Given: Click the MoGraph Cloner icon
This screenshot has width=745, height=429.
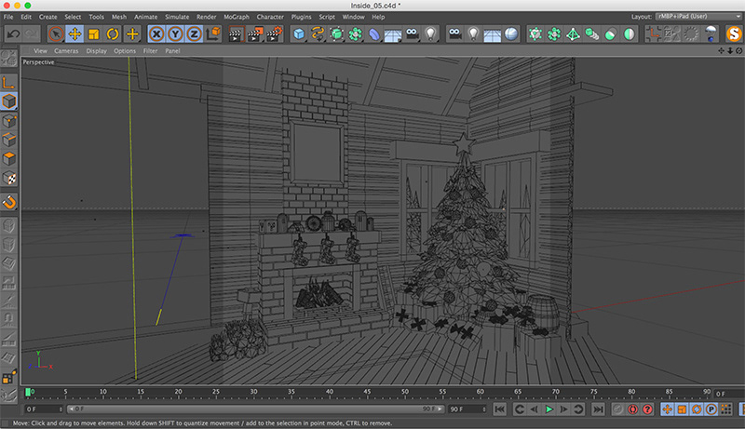Looking at the screenshot, I should pos(535,34).
